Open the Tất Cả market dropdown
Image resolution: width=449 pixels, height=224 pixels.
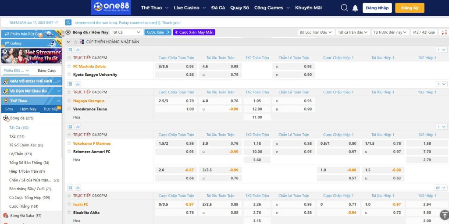coord(126,32)
